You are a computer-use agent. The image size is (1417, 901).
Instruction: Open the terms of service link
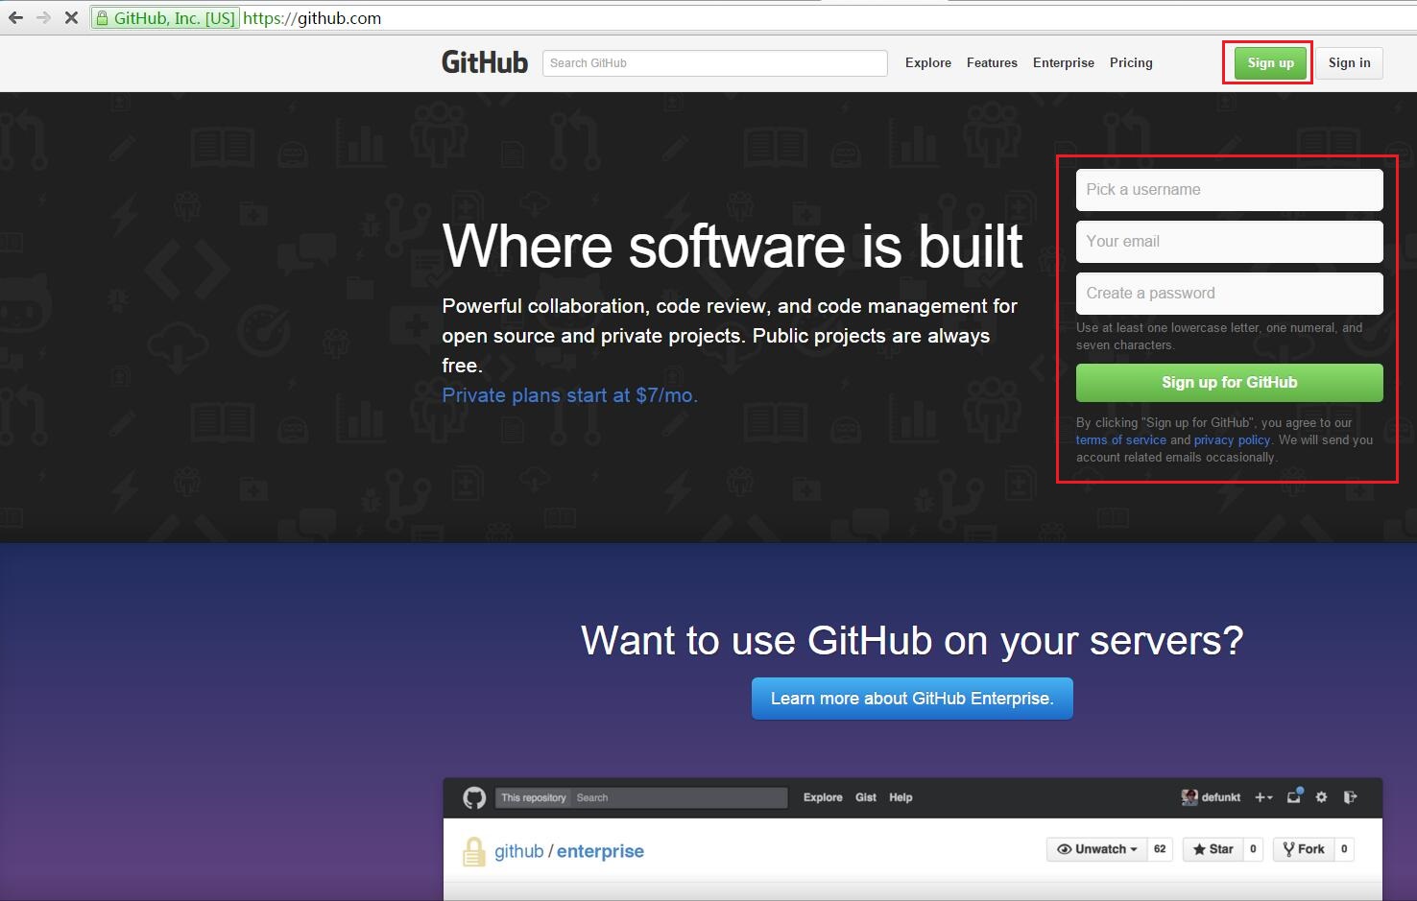click(1121, 440)
